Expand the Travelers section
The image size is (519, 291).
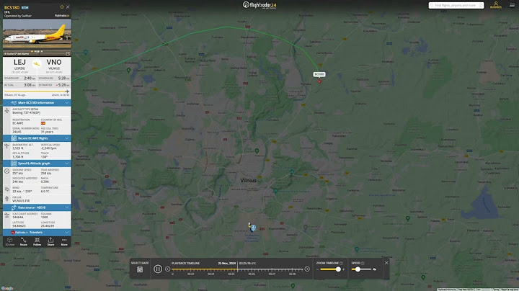[x=37, y=233]
